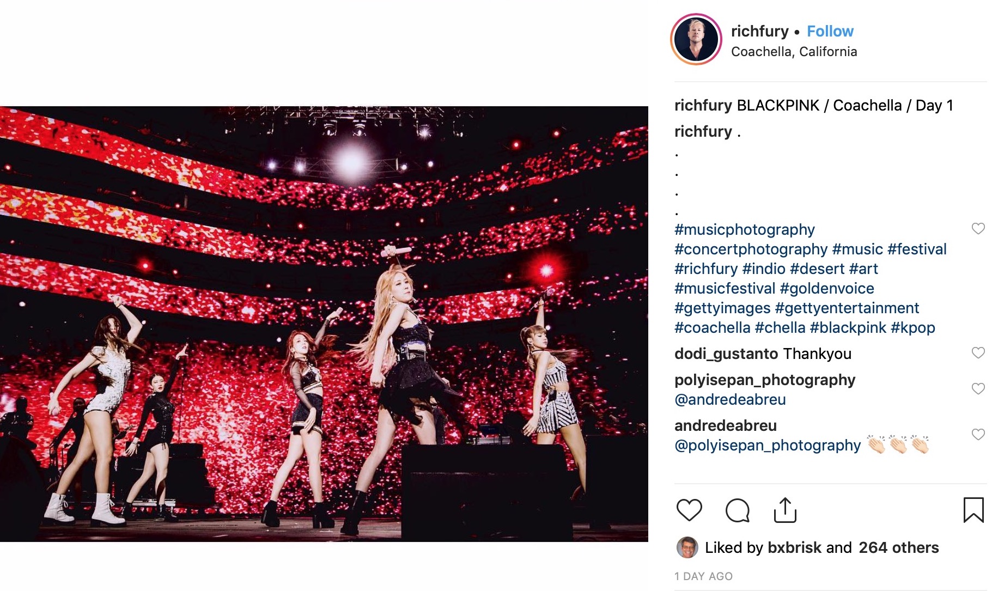Open the 1 DAY AGO timestamp

click(703, 576)
